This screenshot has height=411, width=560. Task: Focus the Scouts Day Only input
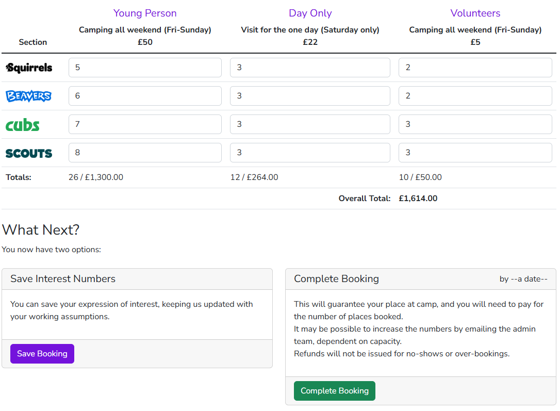click(x=310, y=153)
